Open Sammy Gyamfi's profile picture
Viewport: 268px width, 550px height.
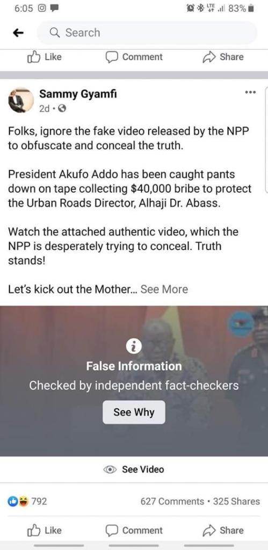[21, 100]
